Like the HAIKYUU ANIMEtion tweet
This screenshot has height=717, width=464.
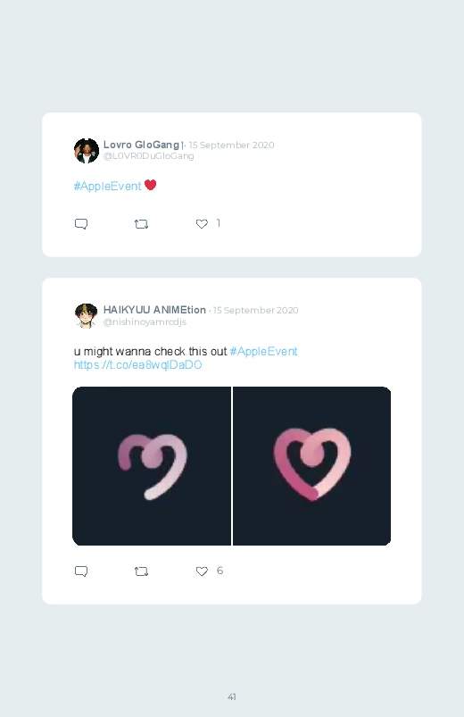pos(202,571)
